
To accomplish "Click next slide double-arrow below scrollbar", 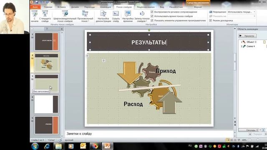I will pos(235,125).
